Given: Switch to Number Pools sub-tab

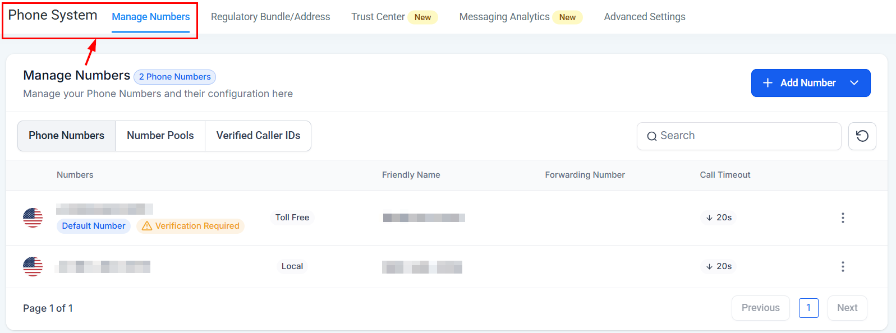Looking at the screenshot, I should point(160,136).
